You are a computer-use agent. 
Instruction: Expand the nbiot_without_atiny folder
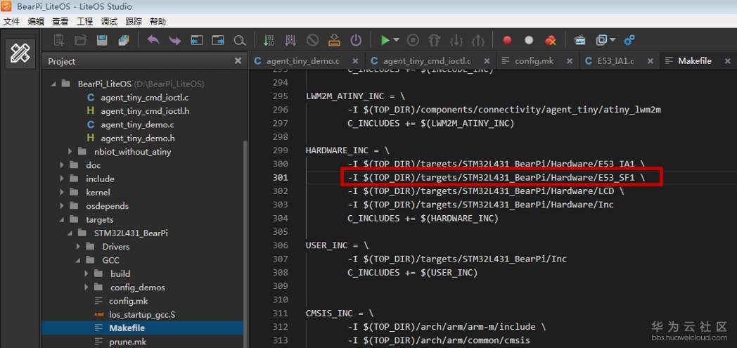tap(70, 152)
